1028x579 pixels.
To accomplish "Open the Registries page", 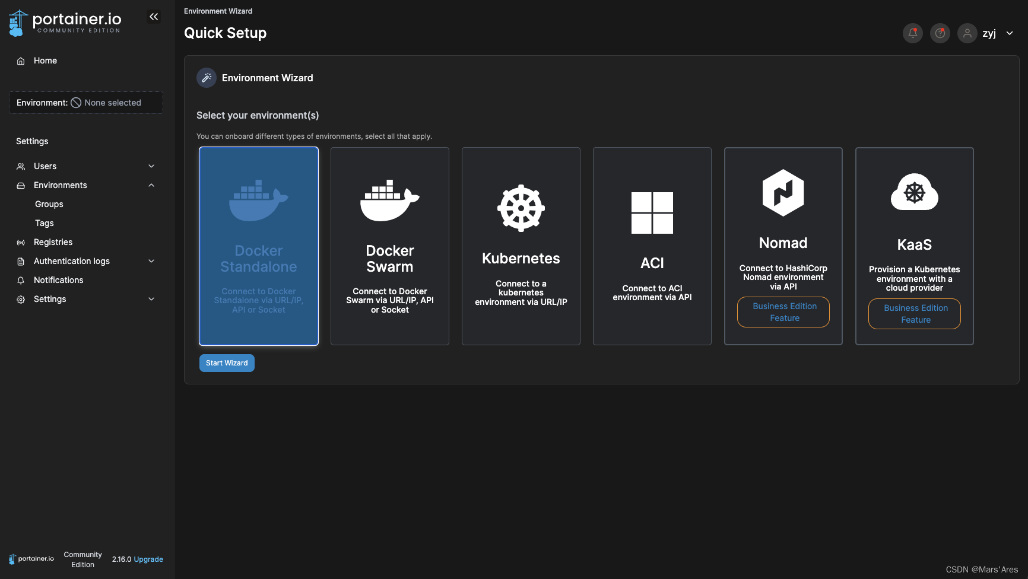I will (x=53, y=242).
